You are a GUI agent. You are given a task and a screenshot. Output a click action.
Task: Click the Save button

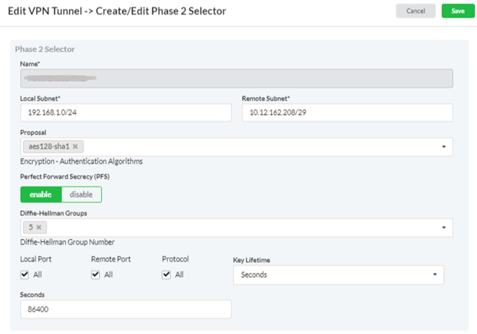pos(458,11)
